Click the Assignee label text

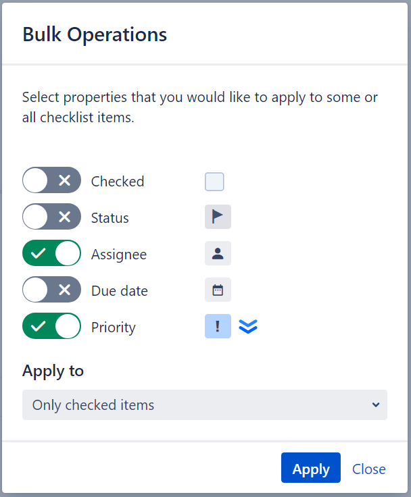pos(119,255)
